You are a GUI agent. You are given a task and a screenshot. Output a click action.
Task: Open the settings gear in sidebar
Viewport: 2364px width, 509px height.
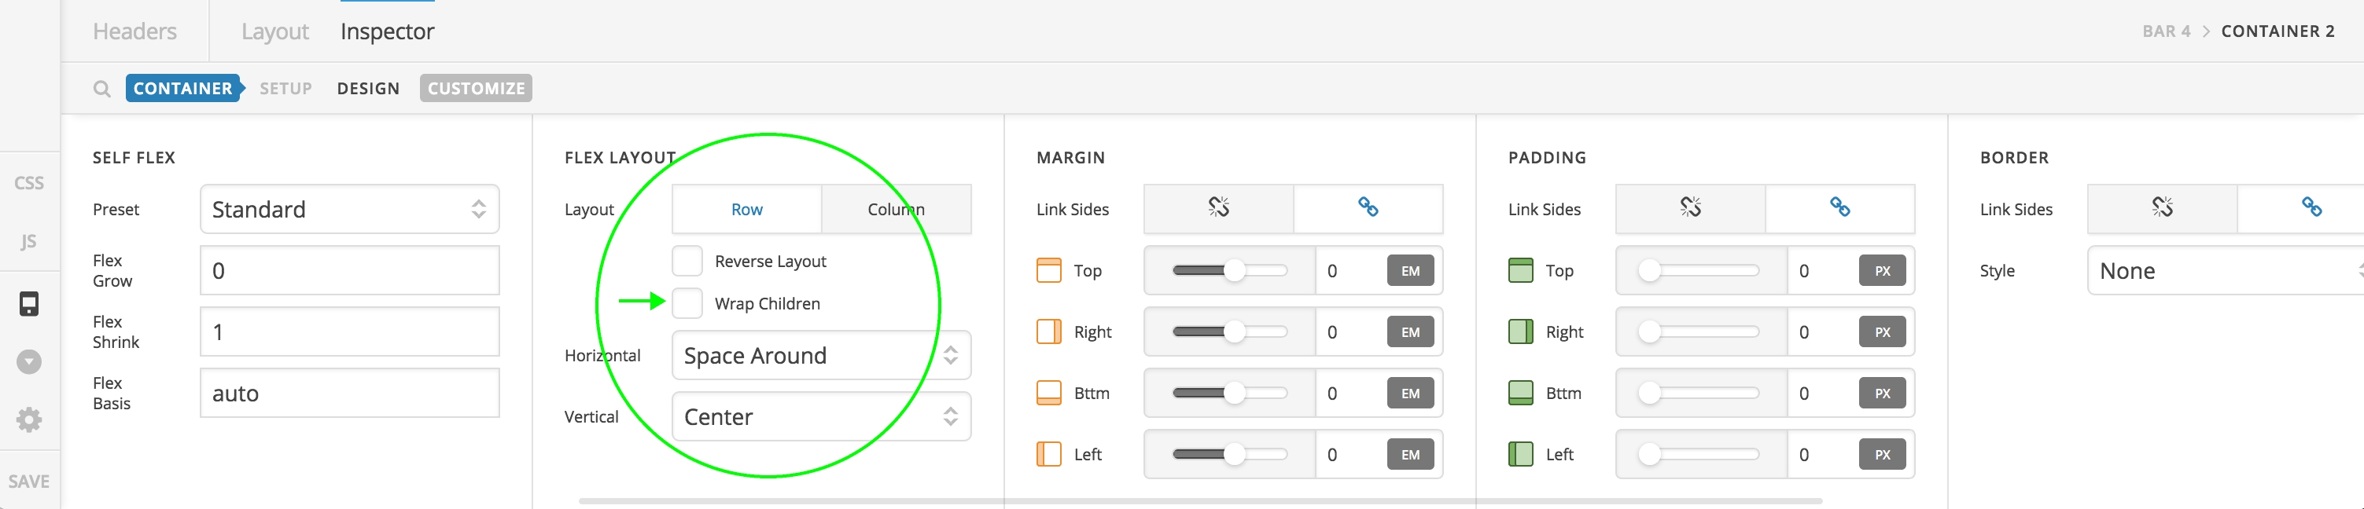[28, 420]
